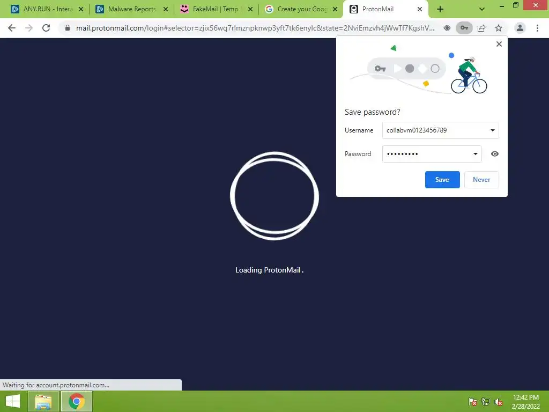View site info via the padlock icon
The image size is (549, 412).
[68, 28]
